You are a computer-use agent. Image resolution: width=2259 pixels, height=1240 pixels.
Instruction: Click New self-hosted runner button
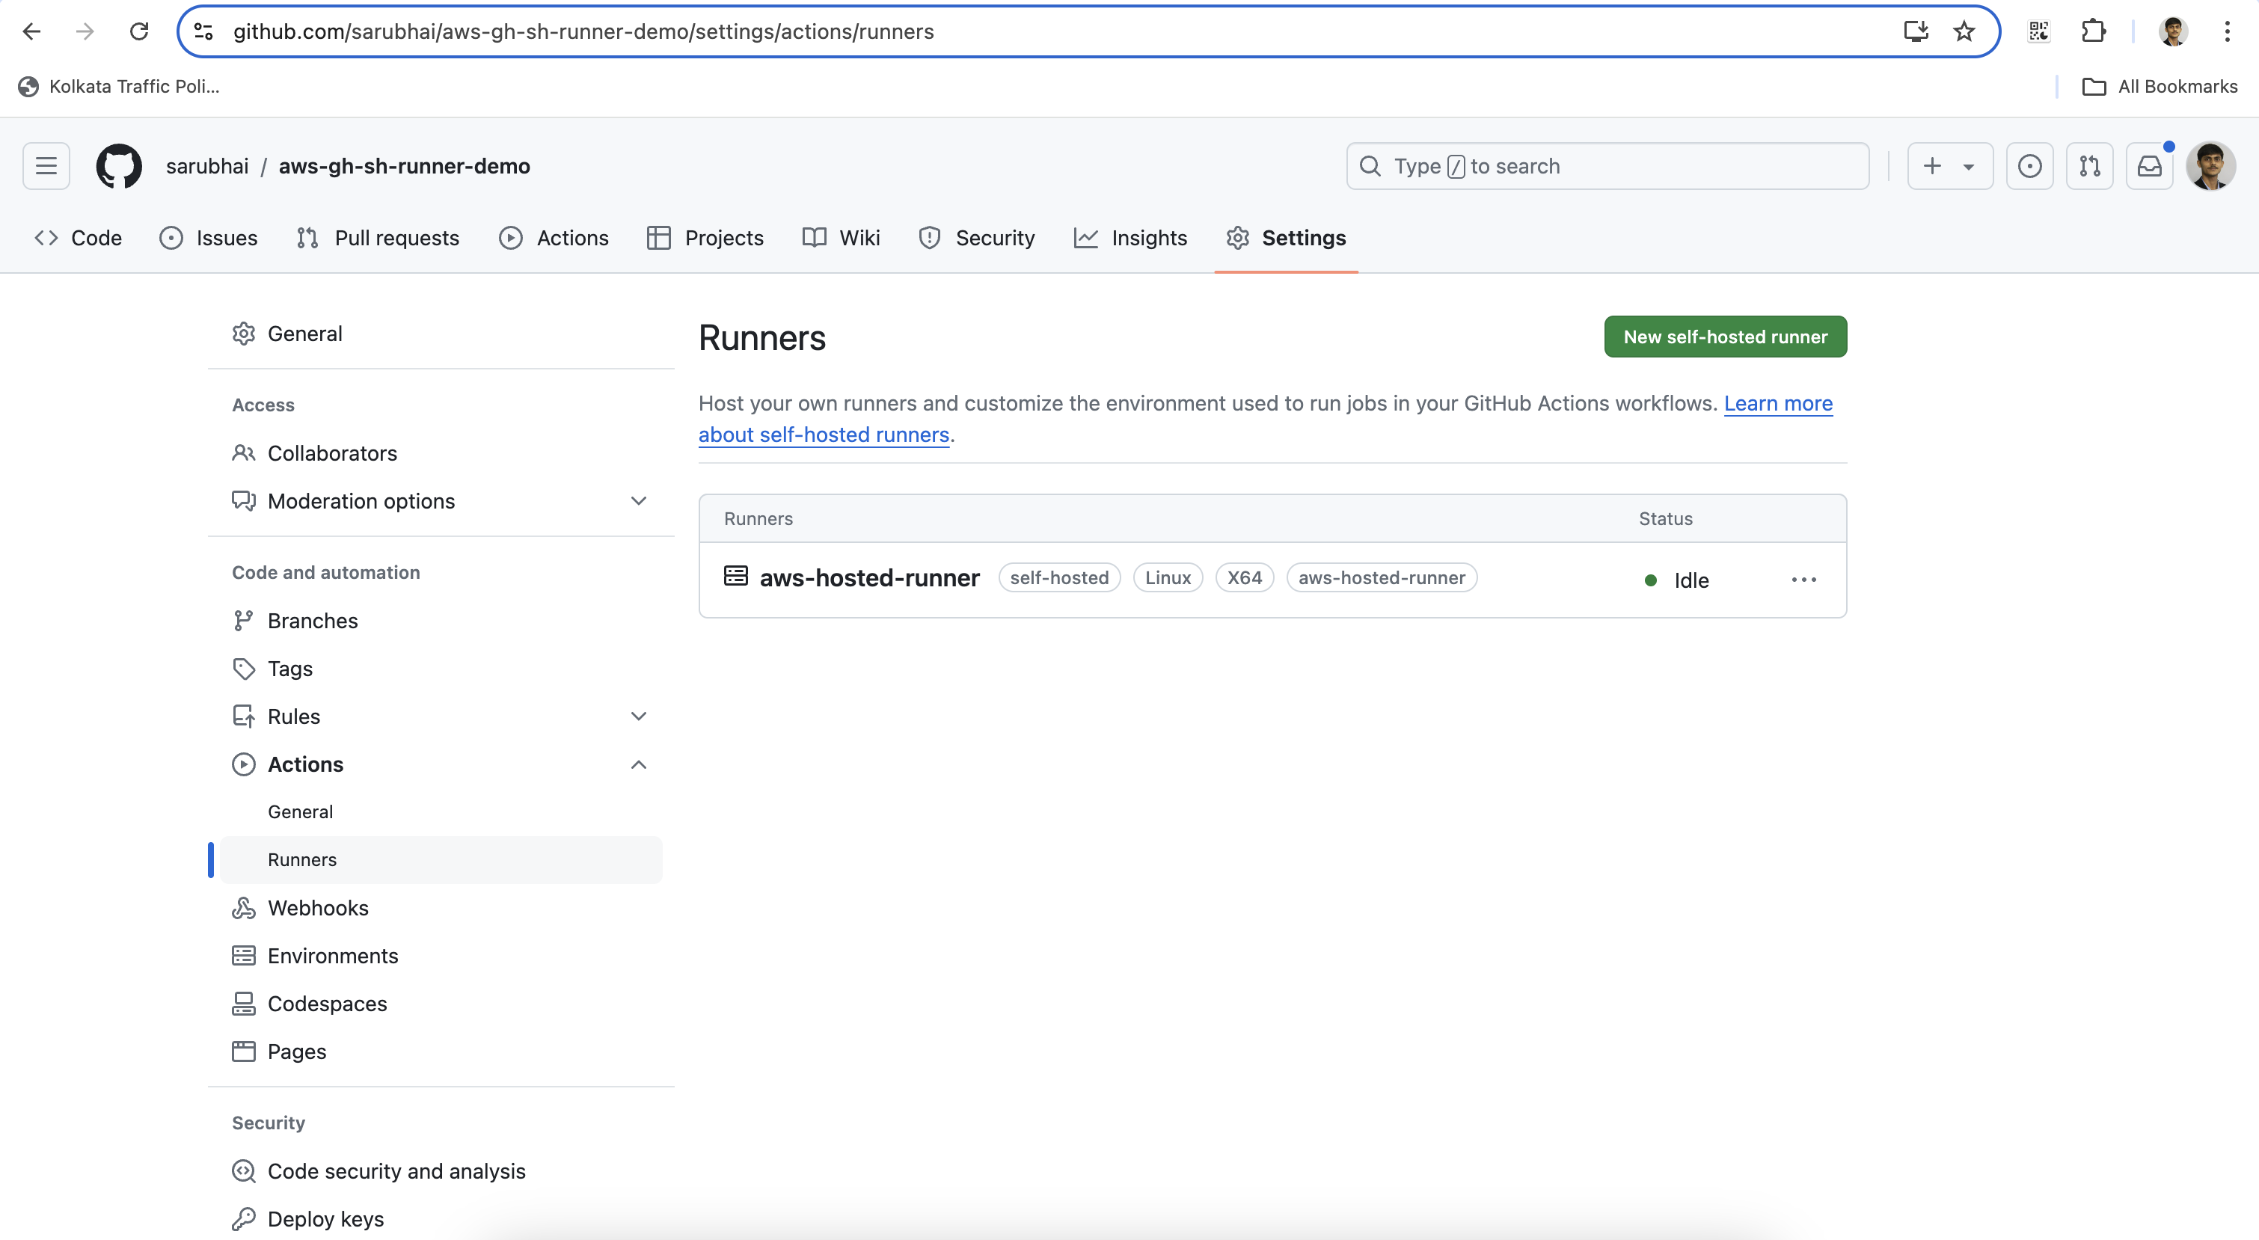click(1725, 337)
